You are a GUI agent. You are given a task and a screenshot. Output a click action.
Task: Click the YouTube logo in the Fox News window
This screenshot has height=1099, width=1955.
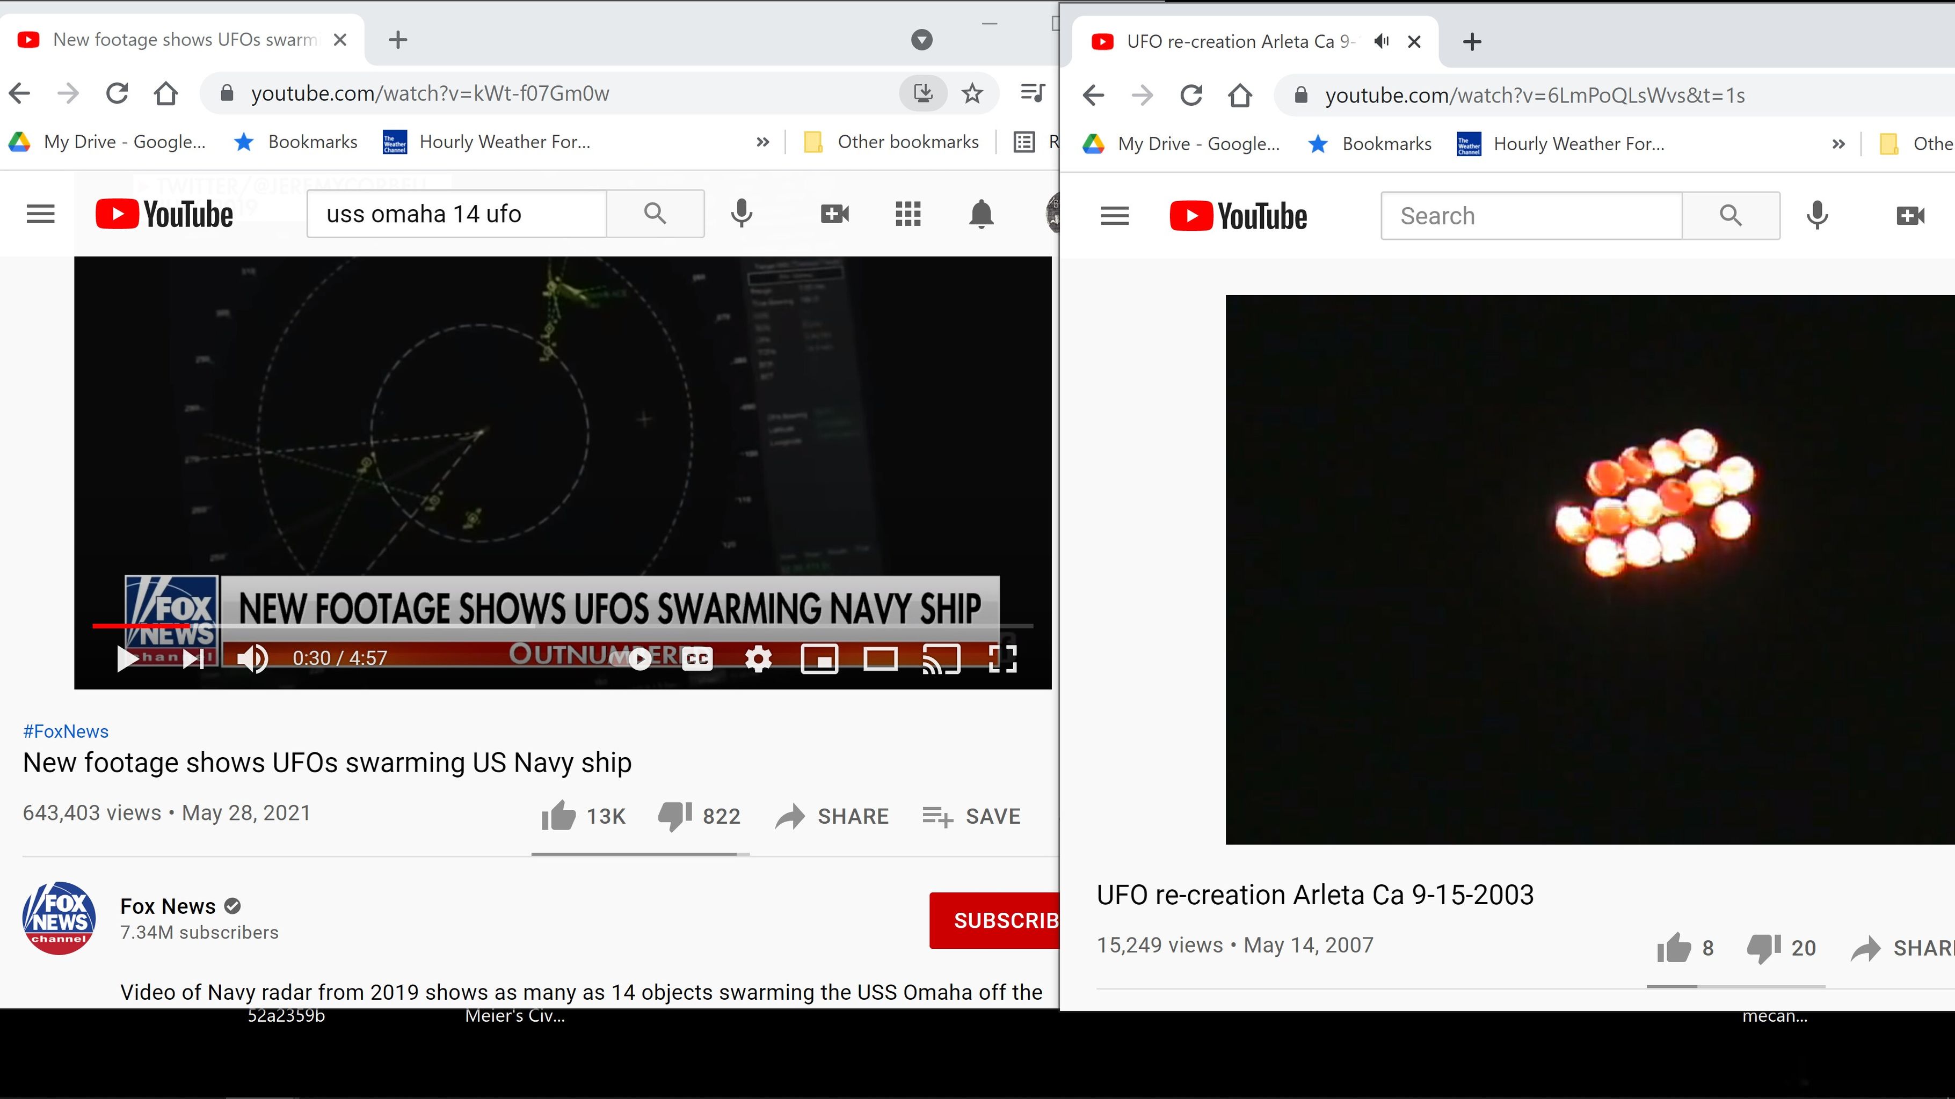click(165, 214)
